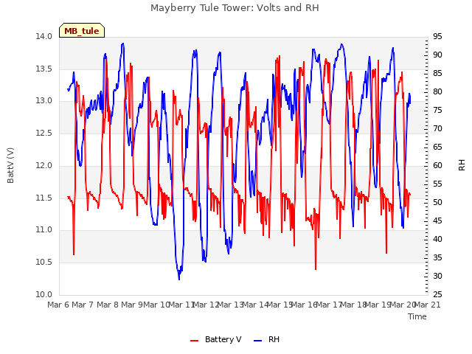Click the 'Mar 13' date label
Image resolution: width=472 pixels, height=354 pixels.
click(230, 305)
